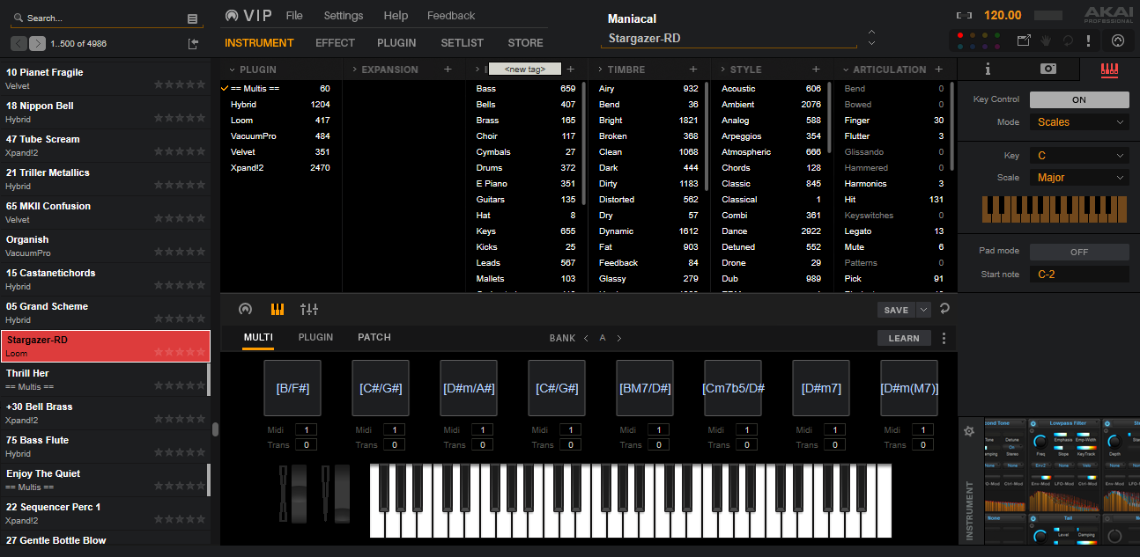Open the mixer sliders view icon

point(309,309)
